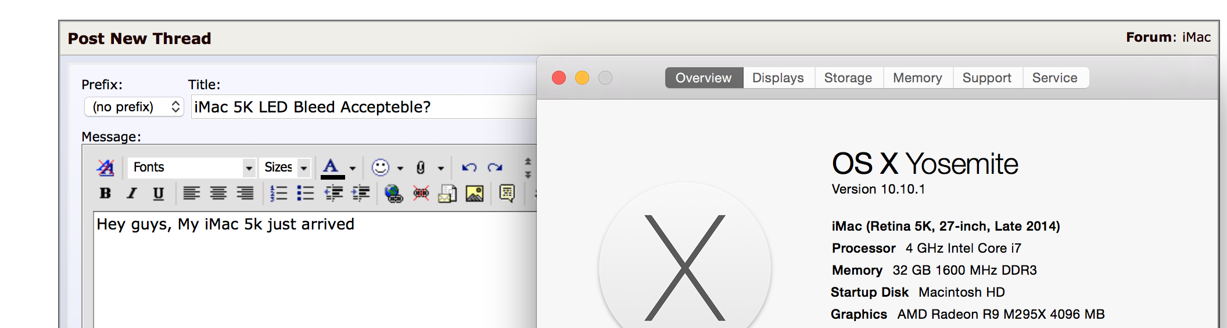The width and height of the screenshot is (1227, 328).
Task: Minimize About This Mac with yellow button
Action: [582, 78]
